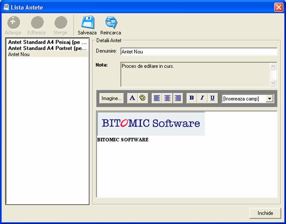The width and height of the screenshot is (286, 224).
Task: Open the Insereaza camp combo box
Action: pos(247,99)
